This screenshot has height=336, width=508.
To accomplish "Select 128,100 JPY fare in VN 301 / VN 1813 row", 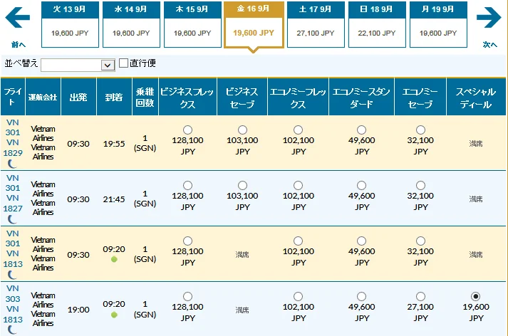I will tap(187, 241).
